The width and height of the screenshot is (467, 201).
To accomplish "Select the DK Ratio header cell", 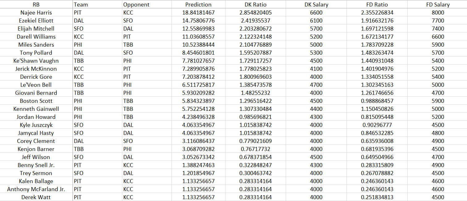I will [x=255, y=4].
